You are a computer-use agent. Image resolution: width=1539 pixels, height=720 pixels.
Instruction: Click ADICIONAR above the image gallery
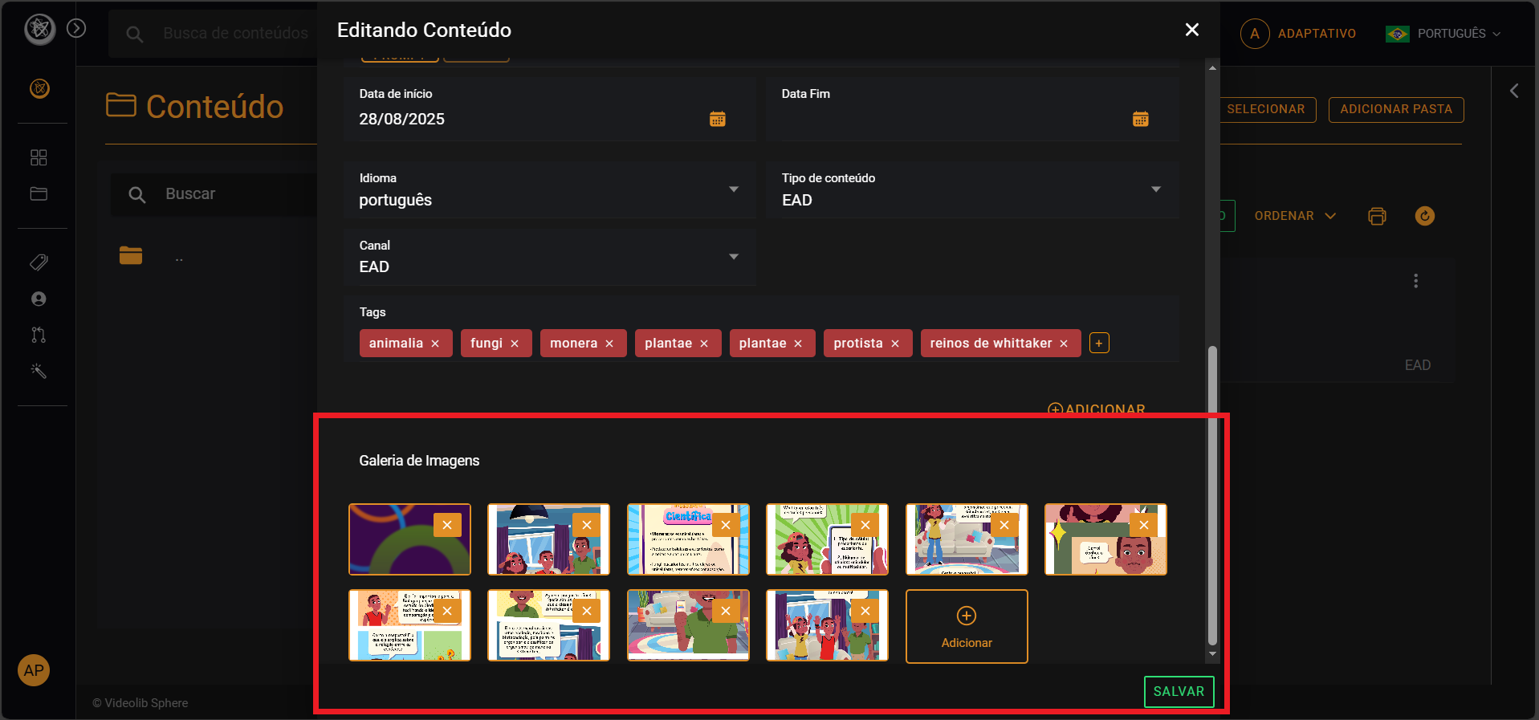point(1097,409)
